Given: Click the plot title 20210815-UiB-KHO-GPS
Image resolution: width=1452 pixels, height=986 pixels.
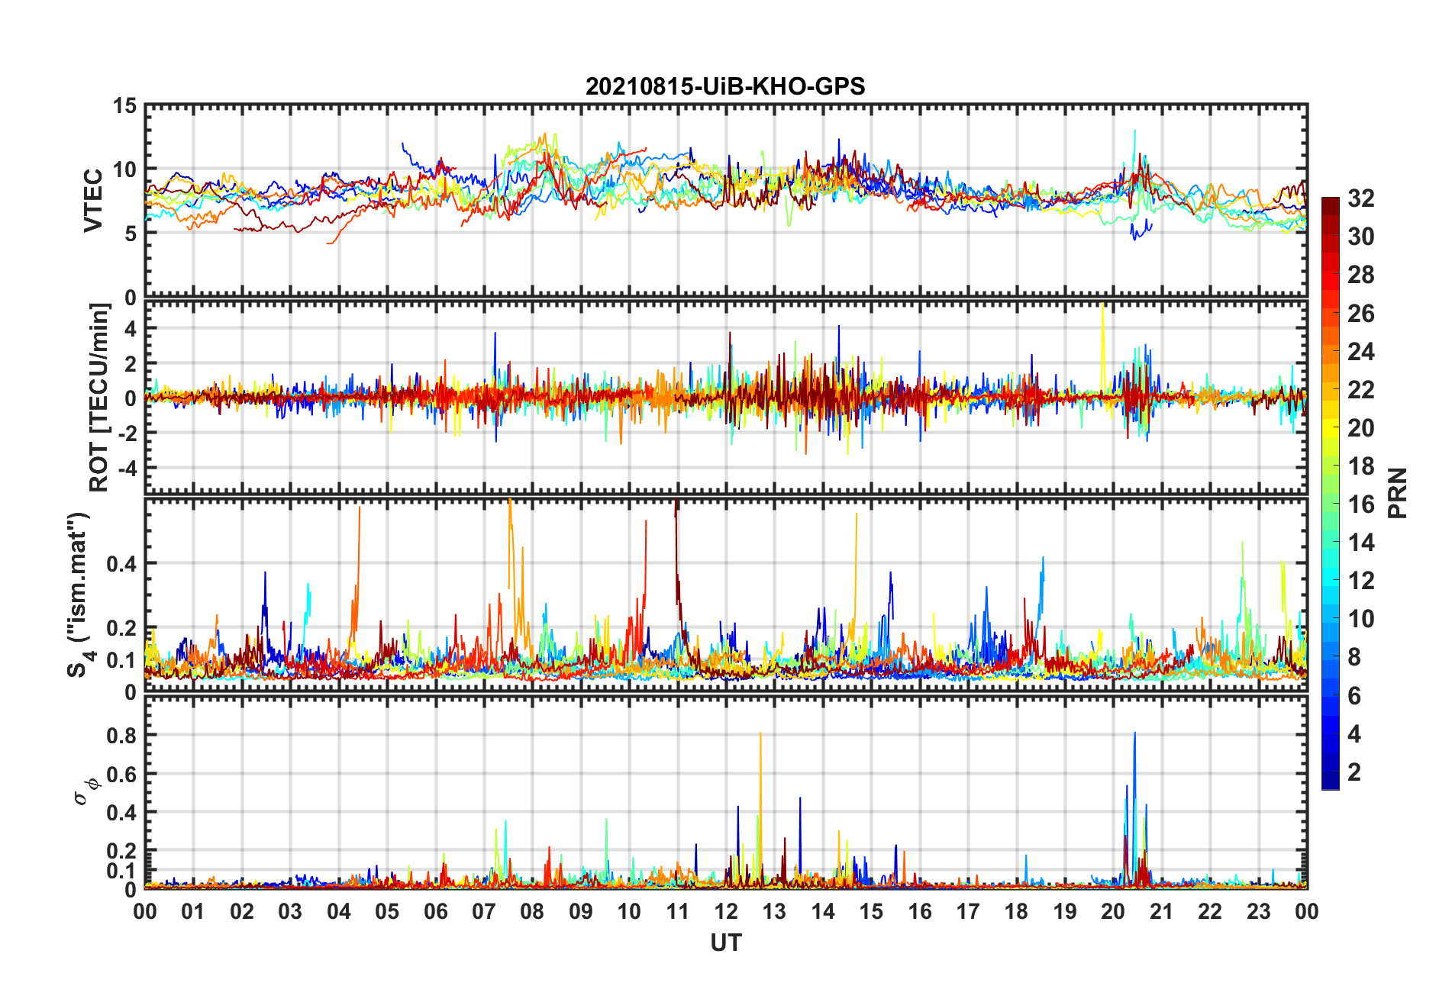Looking at the screenshot, I should [725, 86].
